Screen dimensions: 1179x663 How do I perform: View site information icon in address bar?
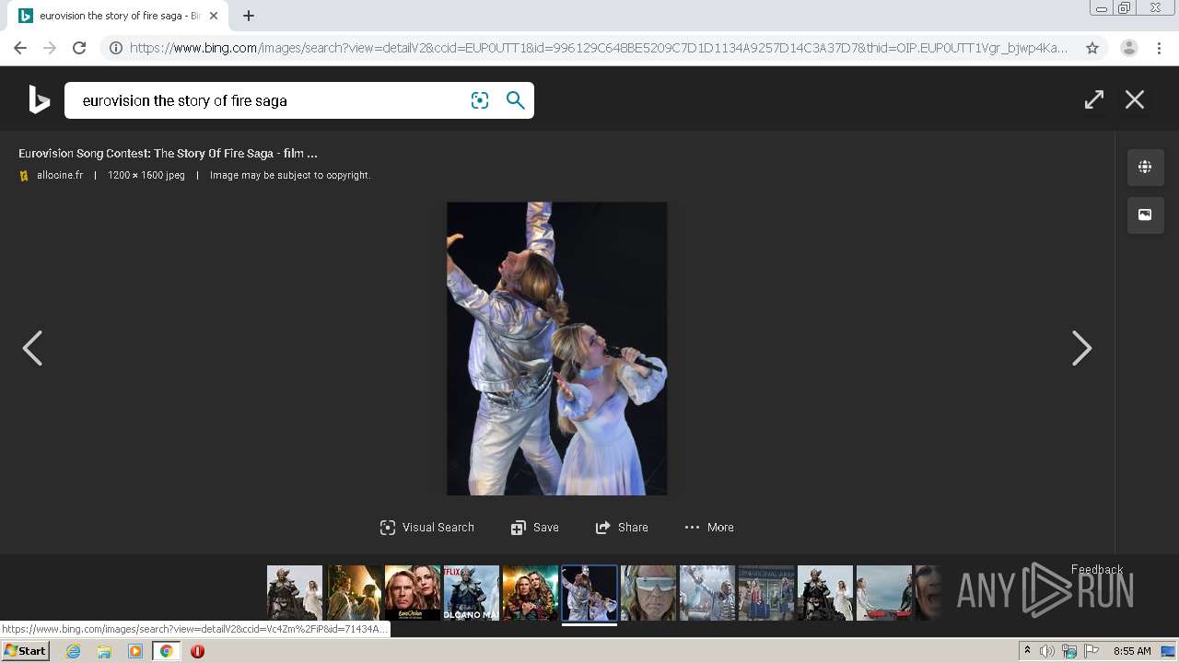[116, 48]
